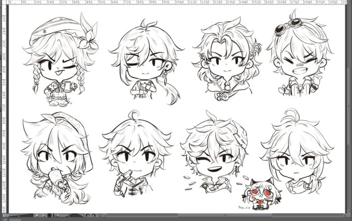Click the fit-to-screen square icon
Image resolution: width=352 pixels, height=221 pixels.
tap(49, 215)
